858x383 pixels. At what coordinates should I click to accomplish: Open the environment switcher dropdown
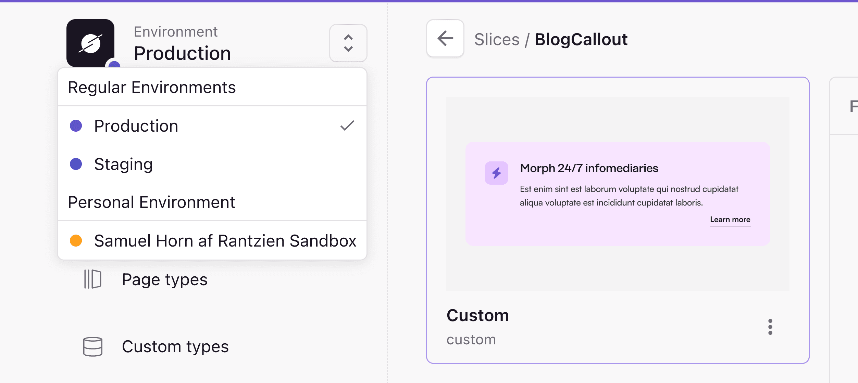coord(348,43)
